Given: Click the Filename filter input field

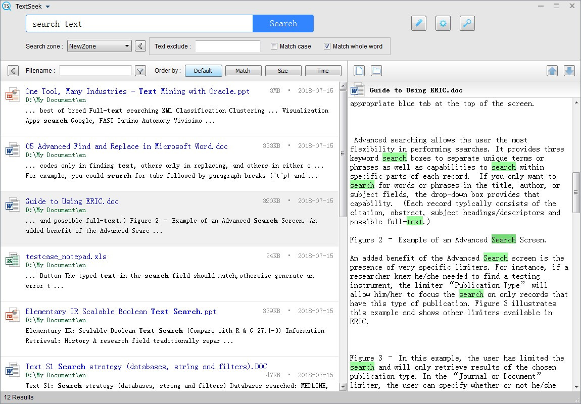Looking at the screenshot, I should tap(95, 70).
